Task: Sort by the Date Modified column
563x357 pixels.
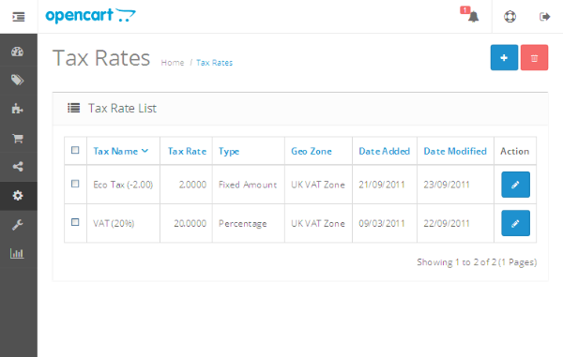Action: (x=455, y=151)
